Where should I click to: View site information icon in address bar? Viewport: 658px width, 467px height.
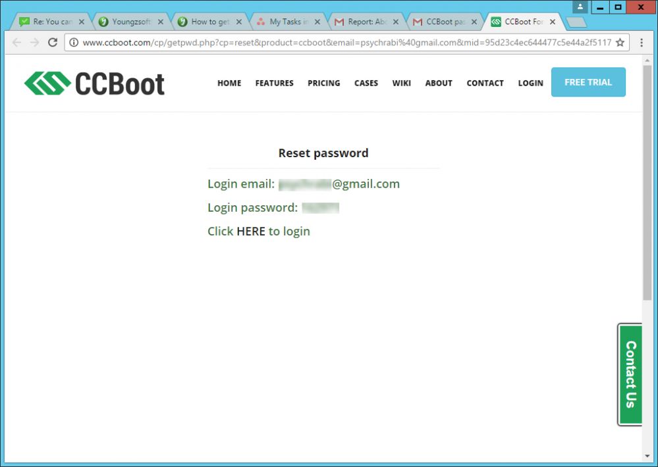pyautogui.click(x=73, y=42)
